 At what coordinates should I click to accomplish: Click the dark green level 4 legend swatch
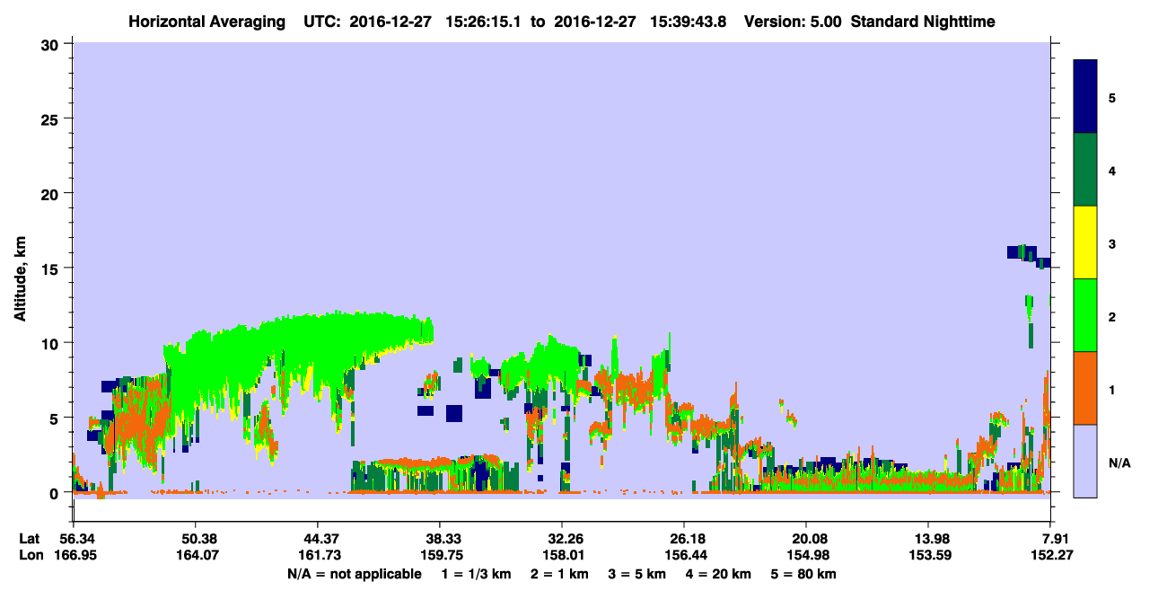[x=1086, y=170]
